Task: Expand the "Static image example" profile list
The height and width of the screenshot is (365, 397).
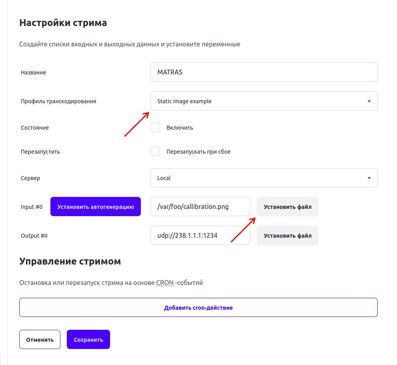Action: point(264,101)
